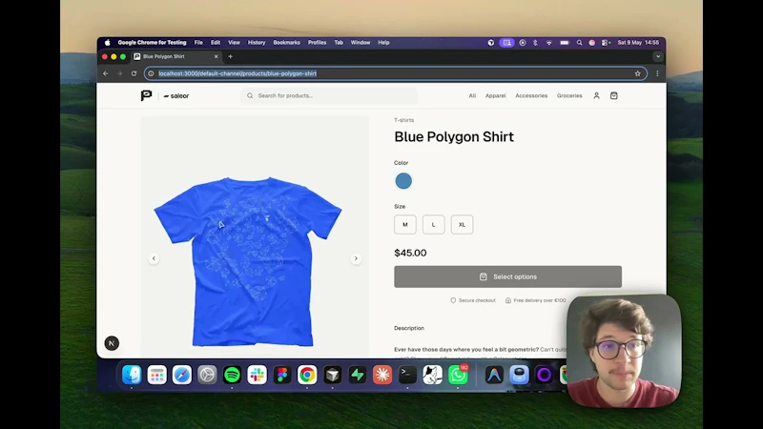Select size XL
Image resolution: width=763 pixels, height=429 pixels.
462,225
